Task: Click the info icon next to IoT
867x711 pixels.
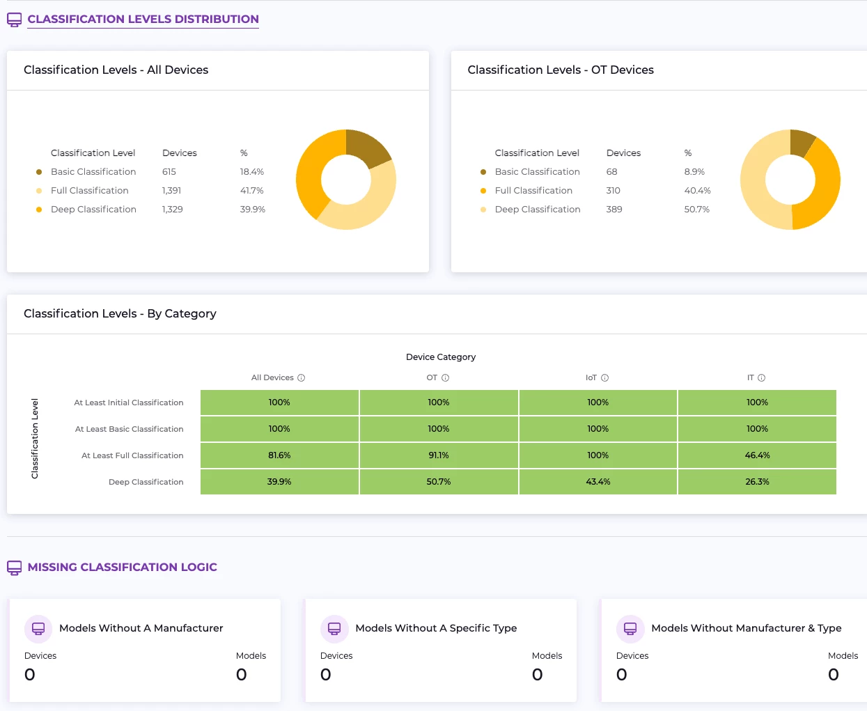Action: tap(605, 378)
